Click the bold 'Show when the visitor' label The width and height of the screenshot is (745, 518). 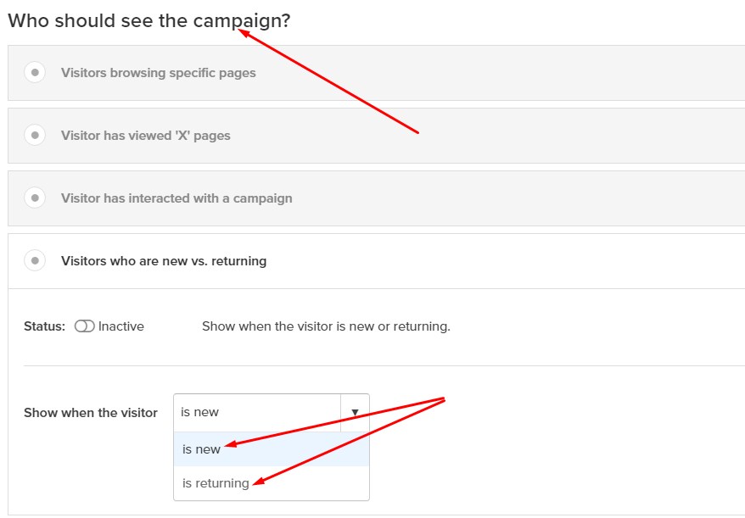click(91, 413)
